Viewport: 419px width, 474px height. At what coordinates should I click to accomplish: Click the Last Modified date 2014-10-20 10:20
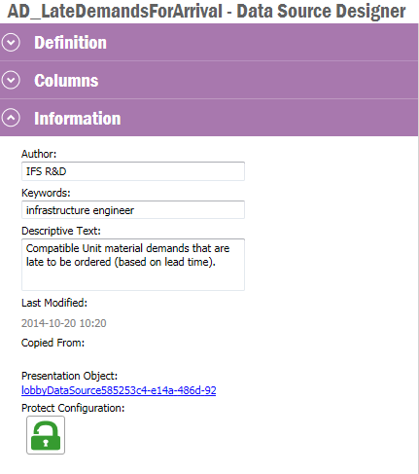click(64, 323)
